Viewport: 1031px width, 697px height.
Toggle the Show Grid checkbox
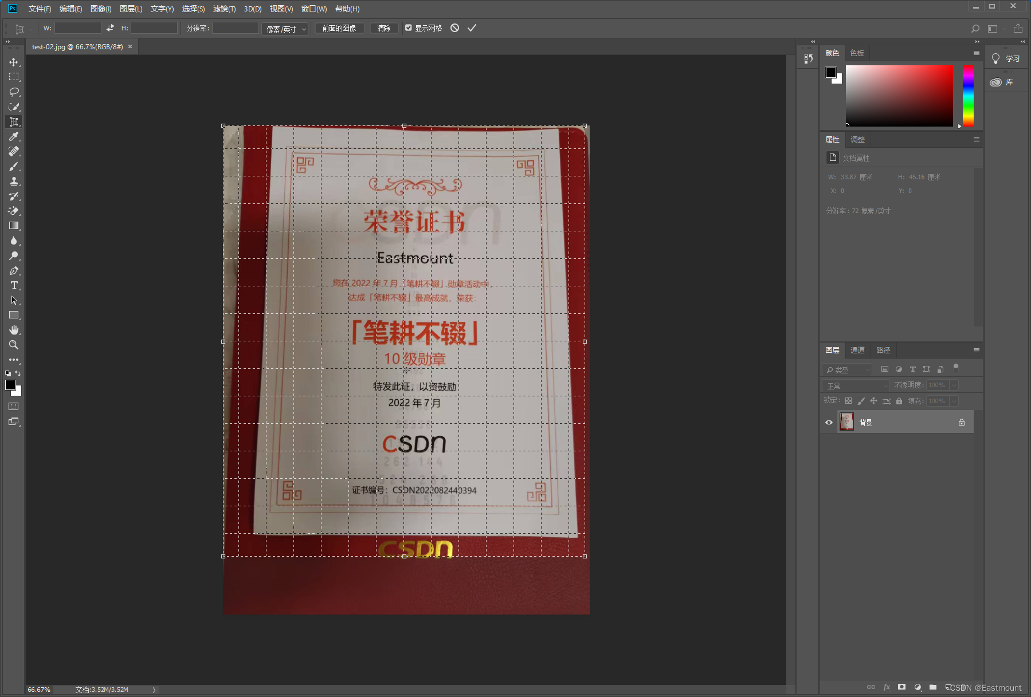click(x=409, y=28)
